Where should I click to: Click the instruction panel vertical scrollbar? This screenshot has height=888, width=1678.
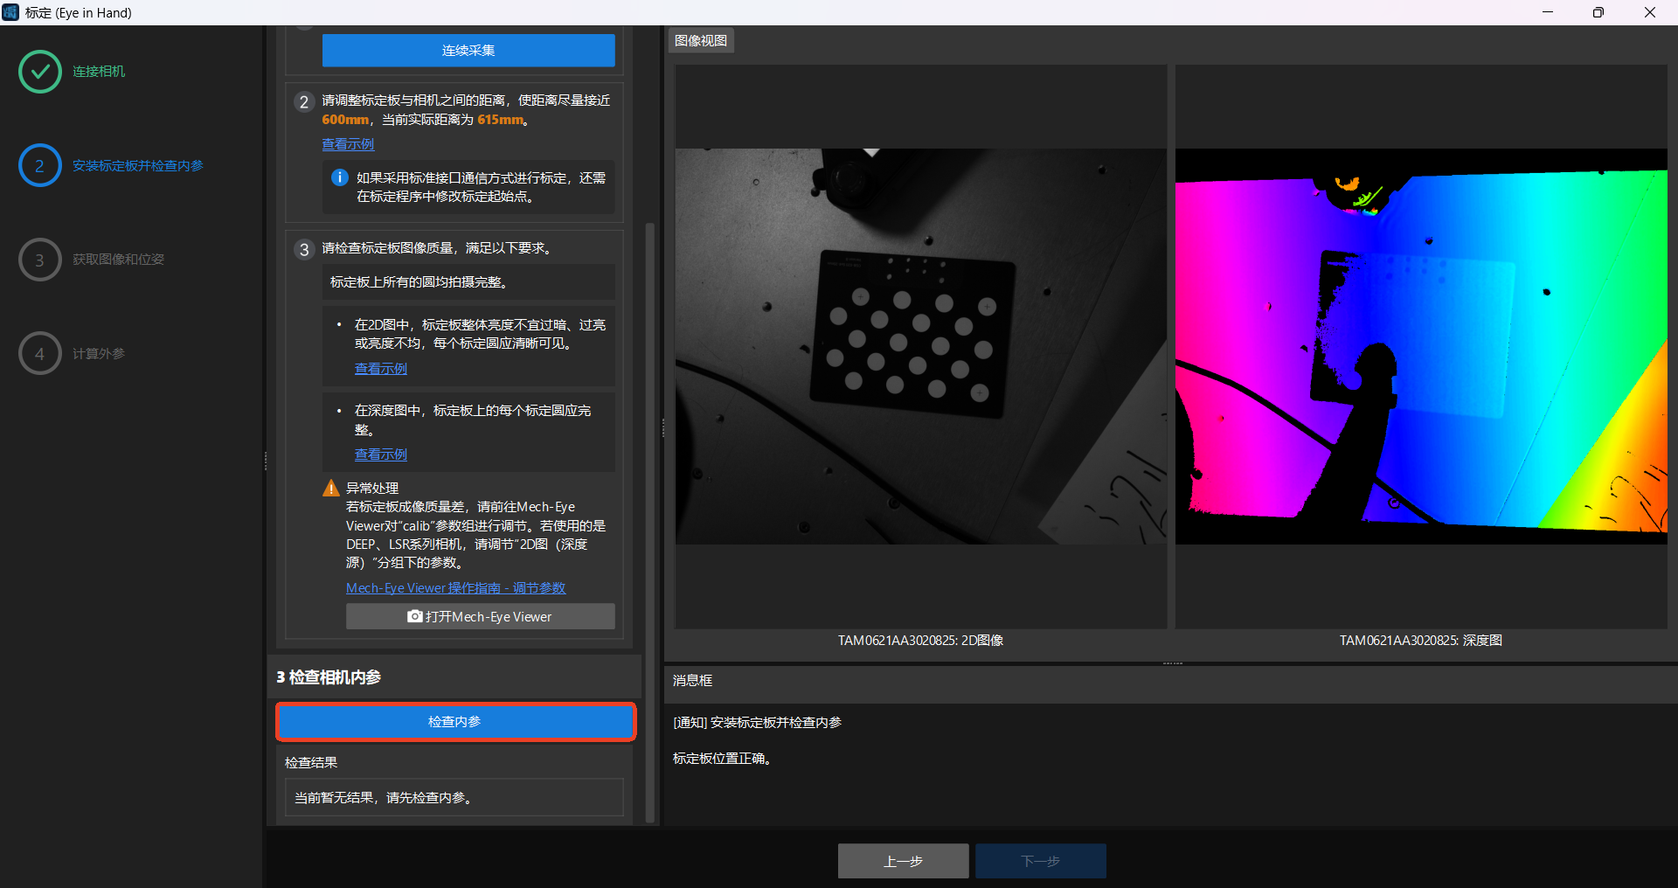click(649, 524)
